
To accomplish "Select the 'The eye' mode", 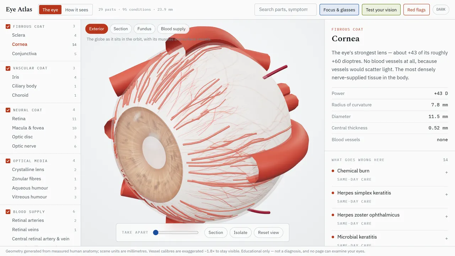I will point(50,10).
